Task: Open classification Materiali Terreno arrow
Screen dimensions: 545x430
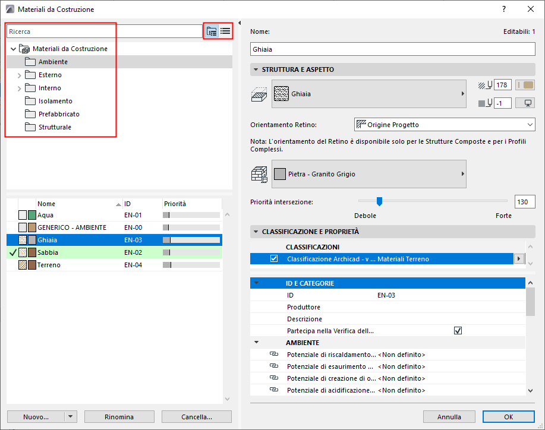Action: point(519,259)
